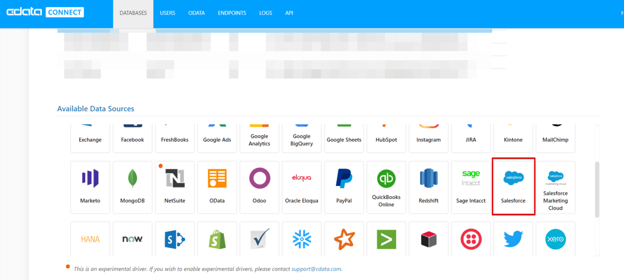The height and width of the screenshot is (280, 624).
Task: Open the Google Sheets tile
Action: (344, 139)
